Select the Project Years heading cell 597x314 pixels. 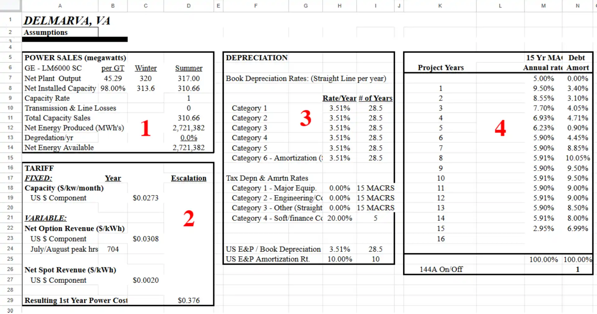coord(440,68)
